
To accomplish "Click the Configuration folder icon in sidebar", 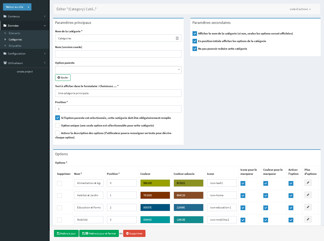I will 5,53.
